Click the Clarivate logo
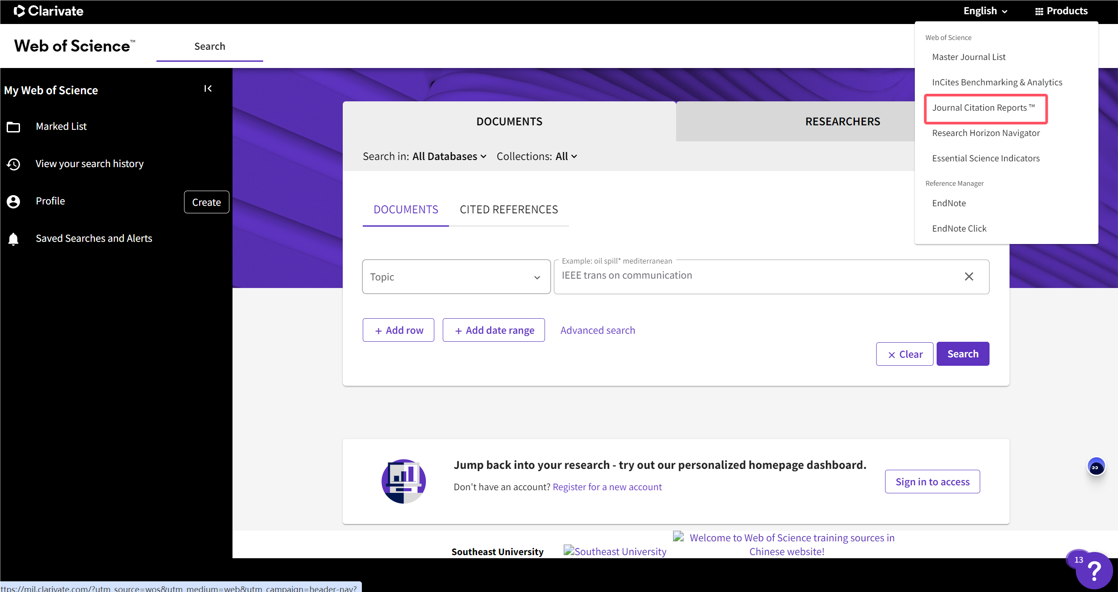 tap(48, 11)
